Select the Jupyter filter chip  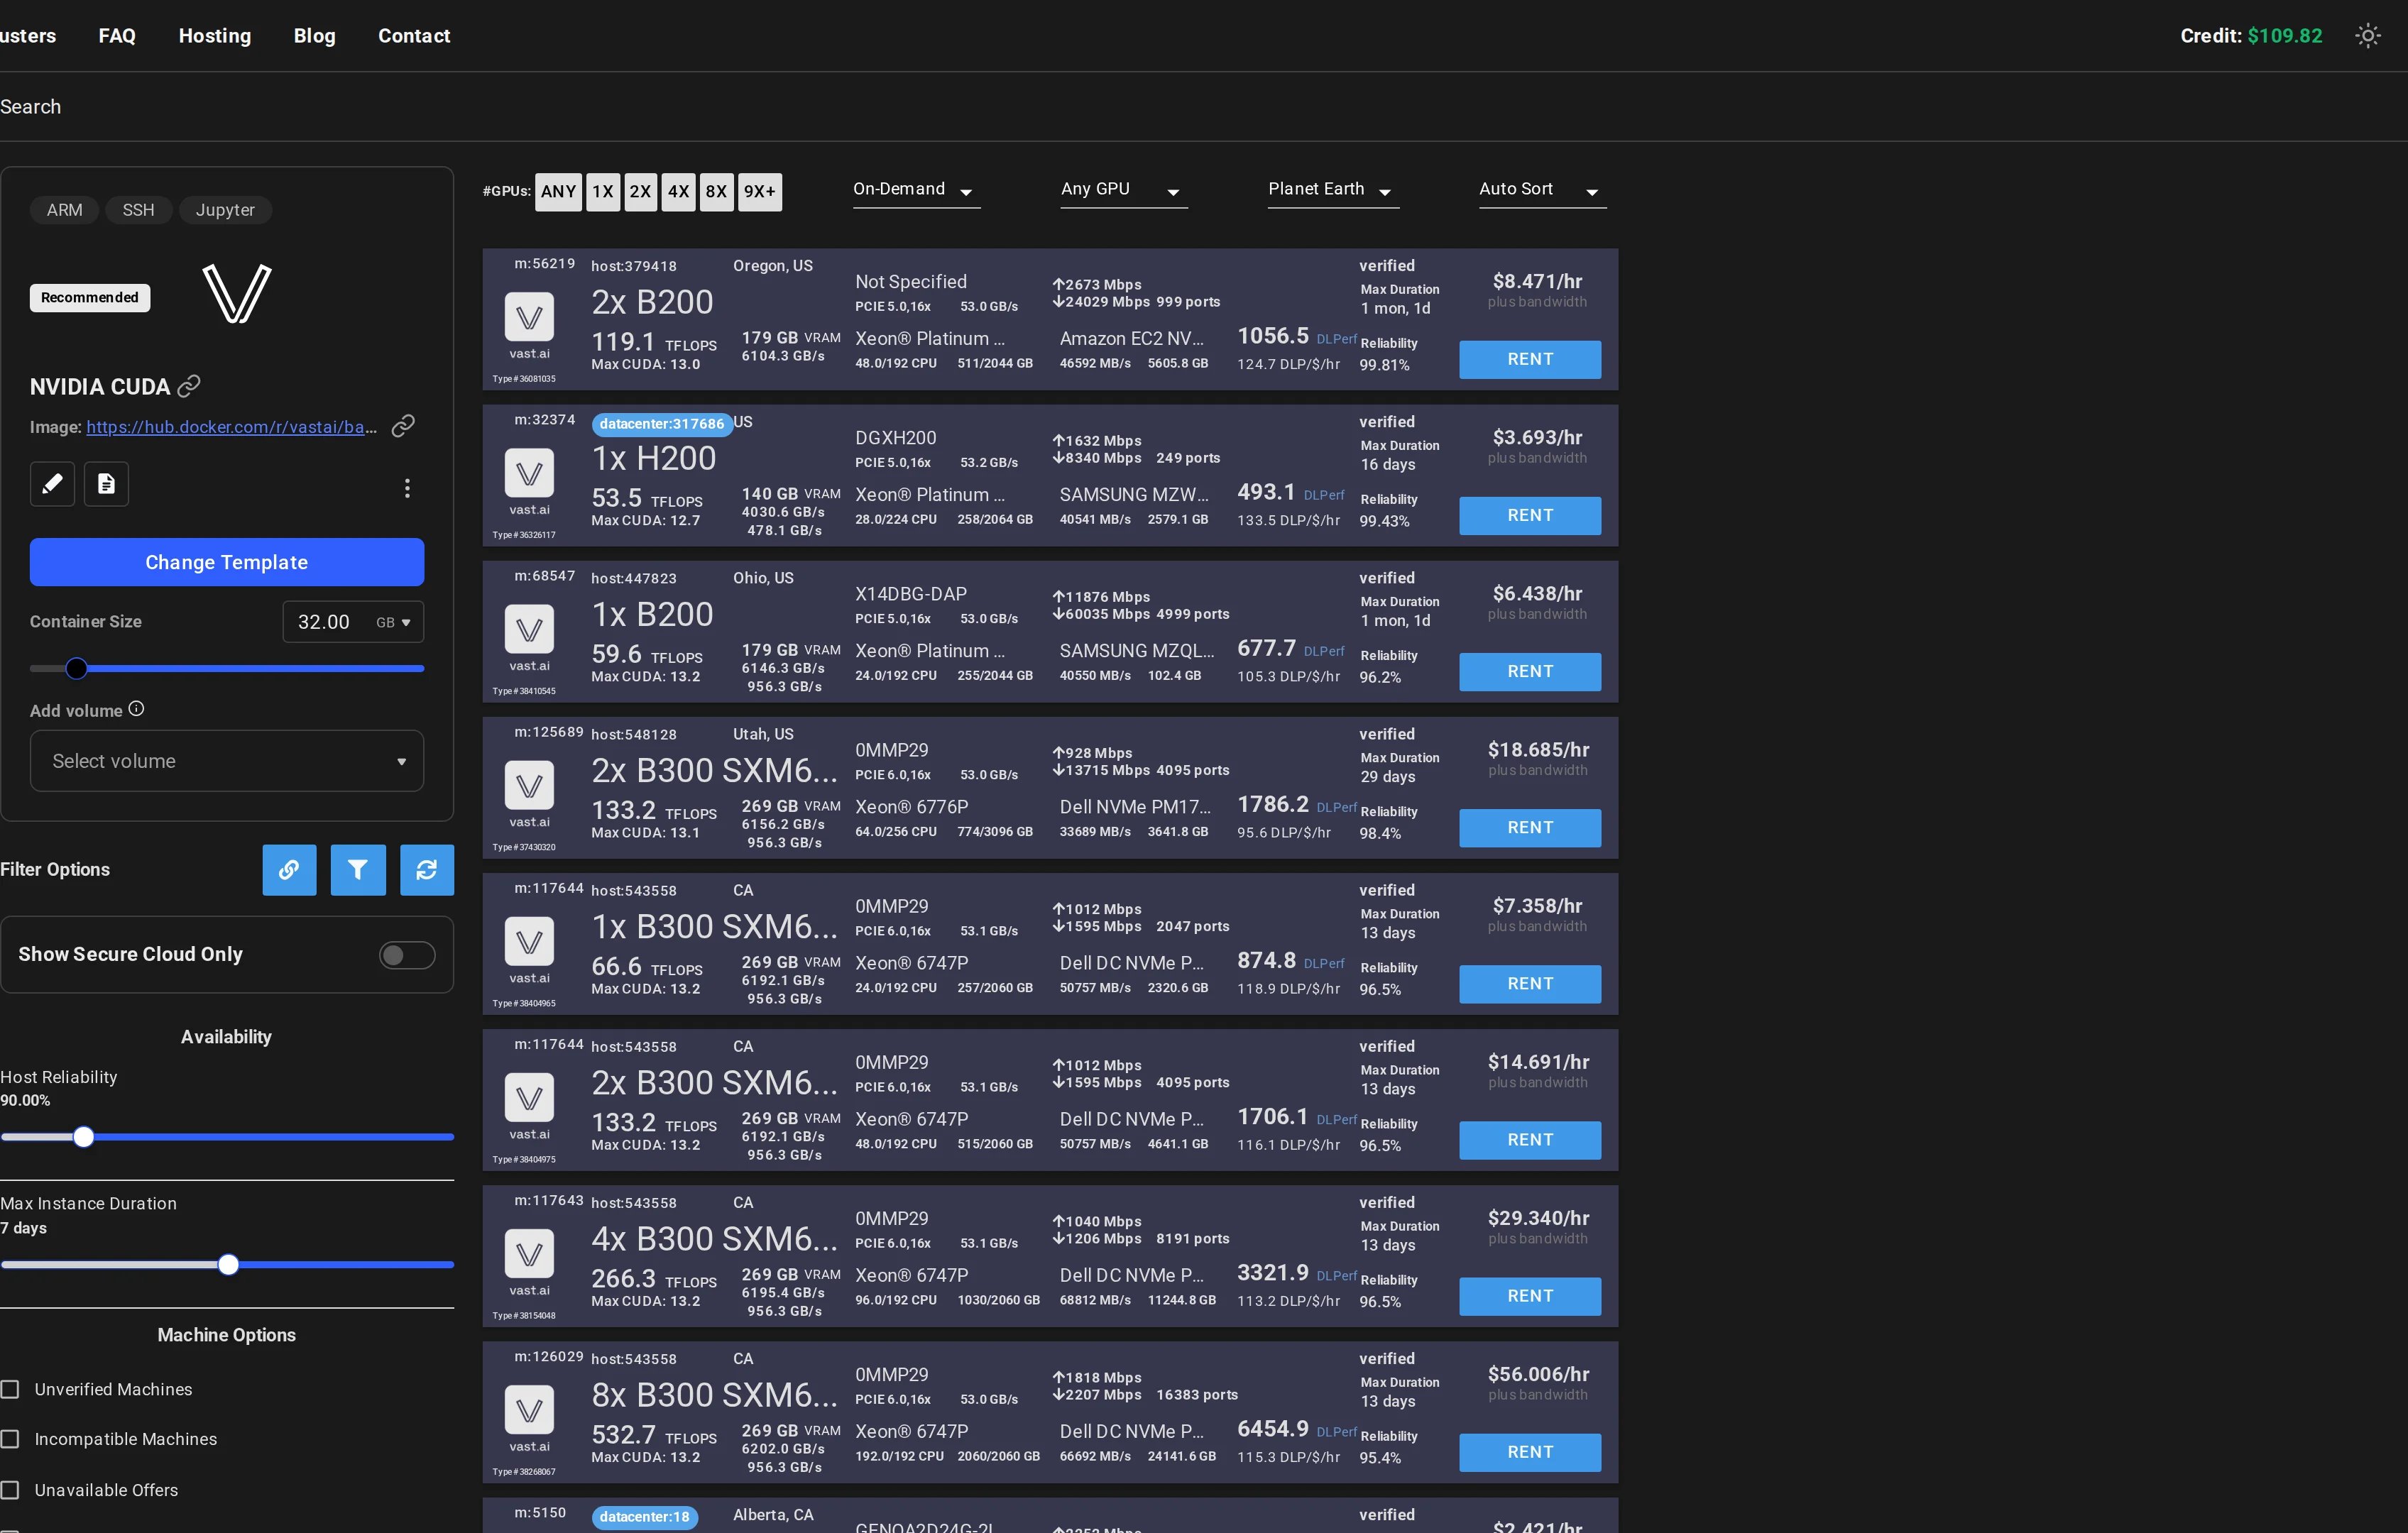(x=225, y=210)
